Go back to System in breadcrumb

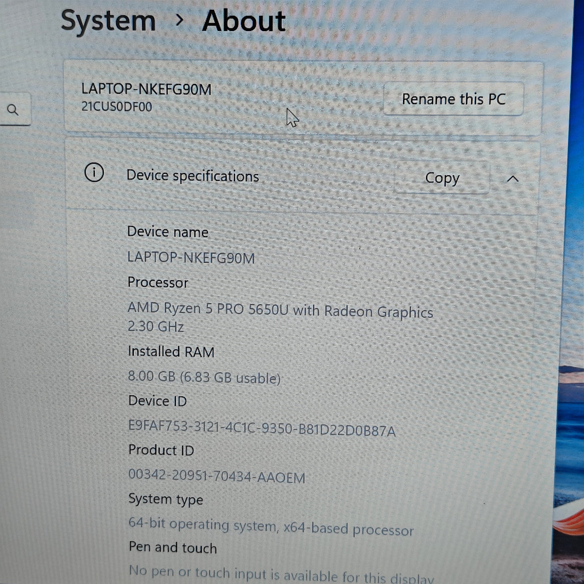[x=108, y=21]
